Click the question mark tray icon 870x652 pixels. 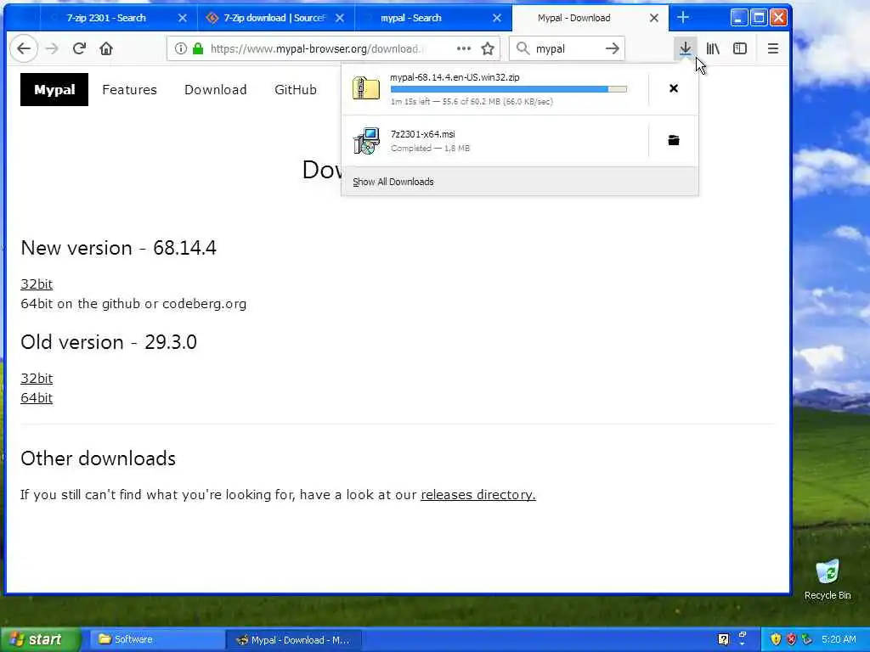point(723,639)
